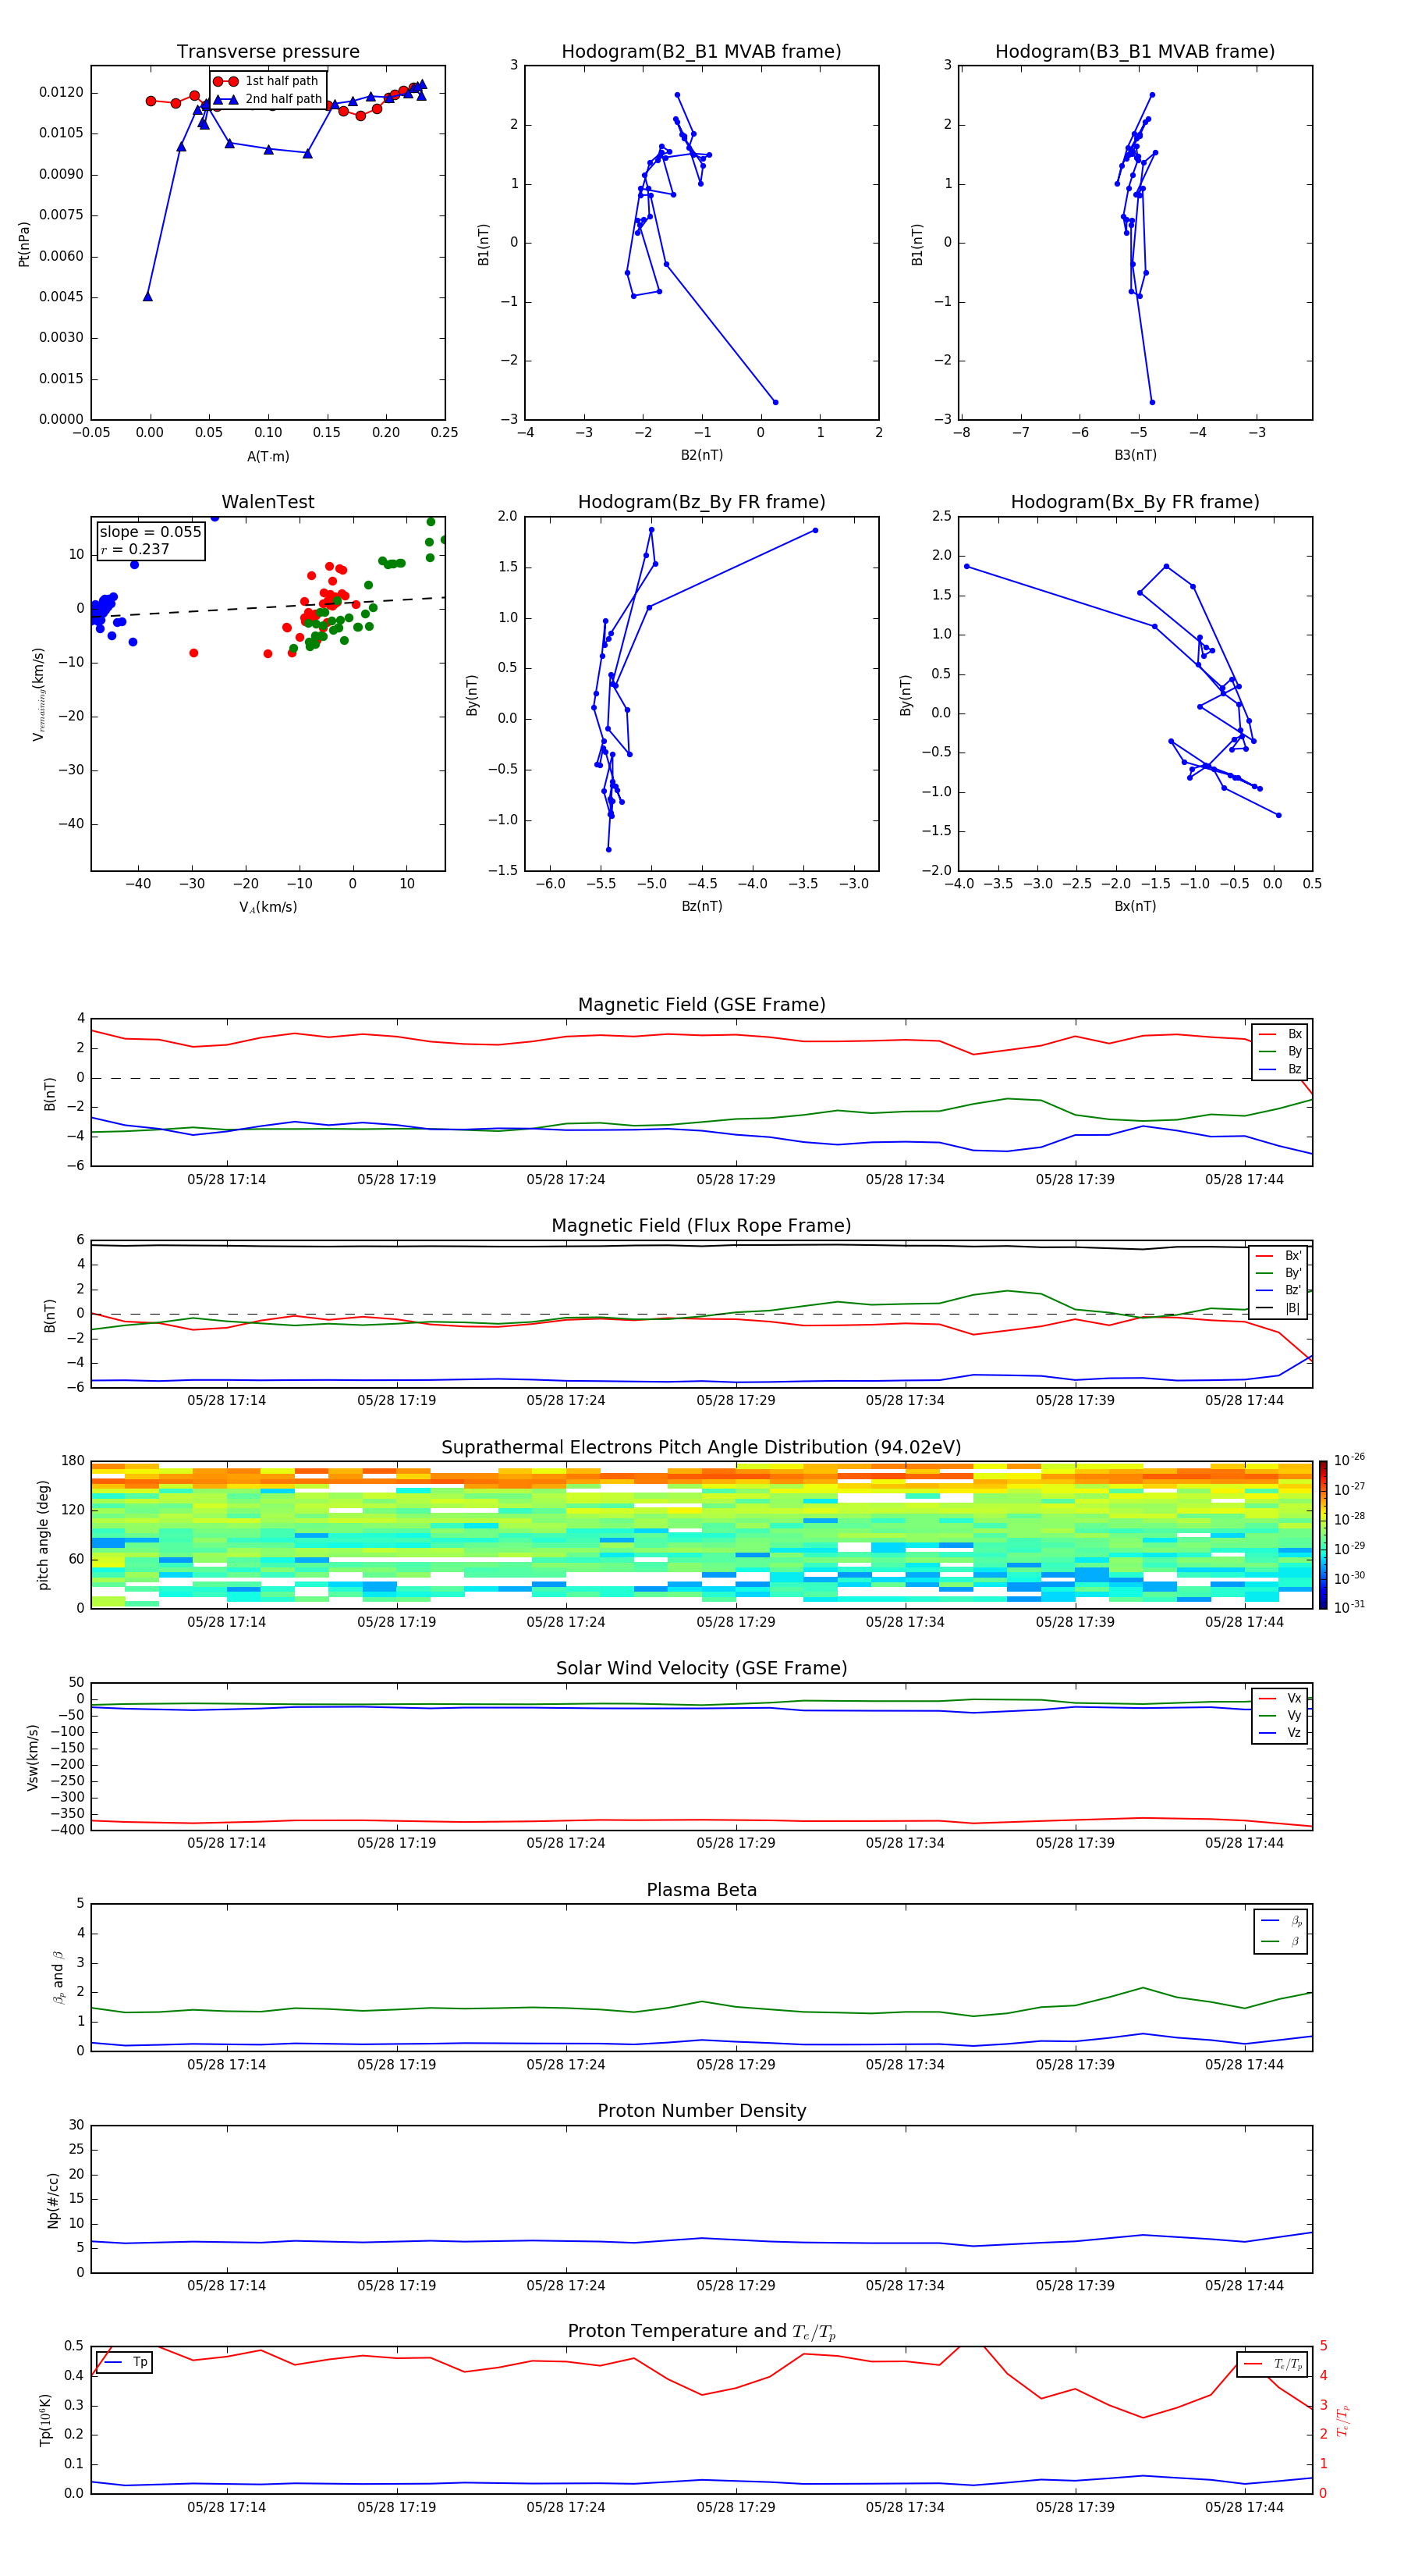Screen dimensions: 1404x2576
Task: Click the 'Hodogram(Bx_By FR frame)' title
Action: pos(1135,502)
